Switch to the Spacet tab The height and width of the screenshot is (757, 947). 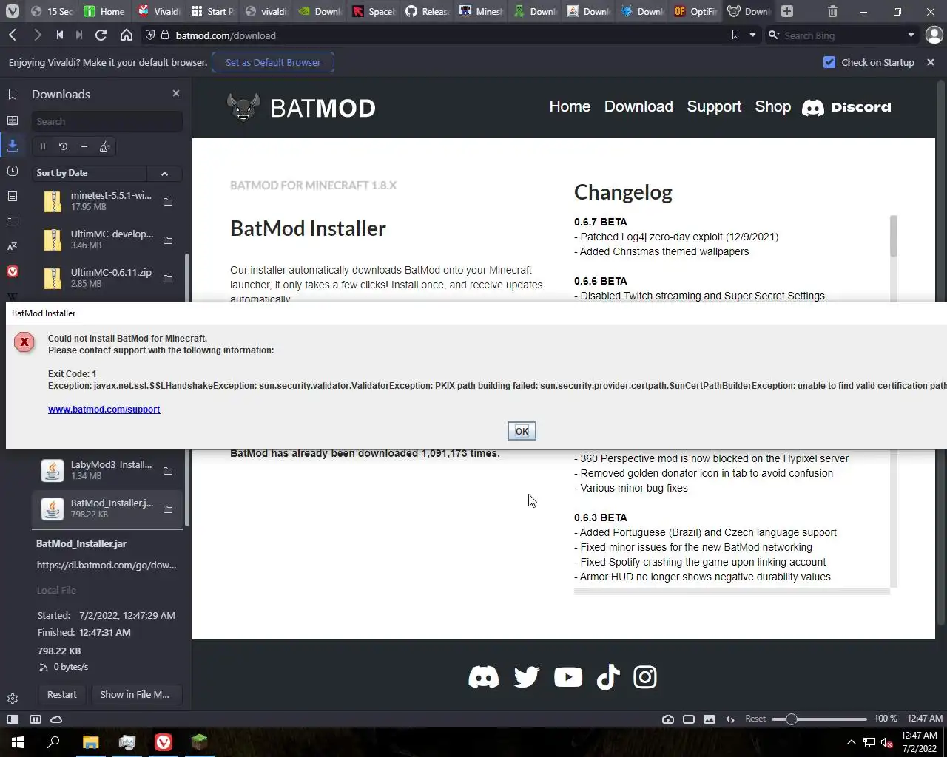pyautogui.click(x=374, y=11)
